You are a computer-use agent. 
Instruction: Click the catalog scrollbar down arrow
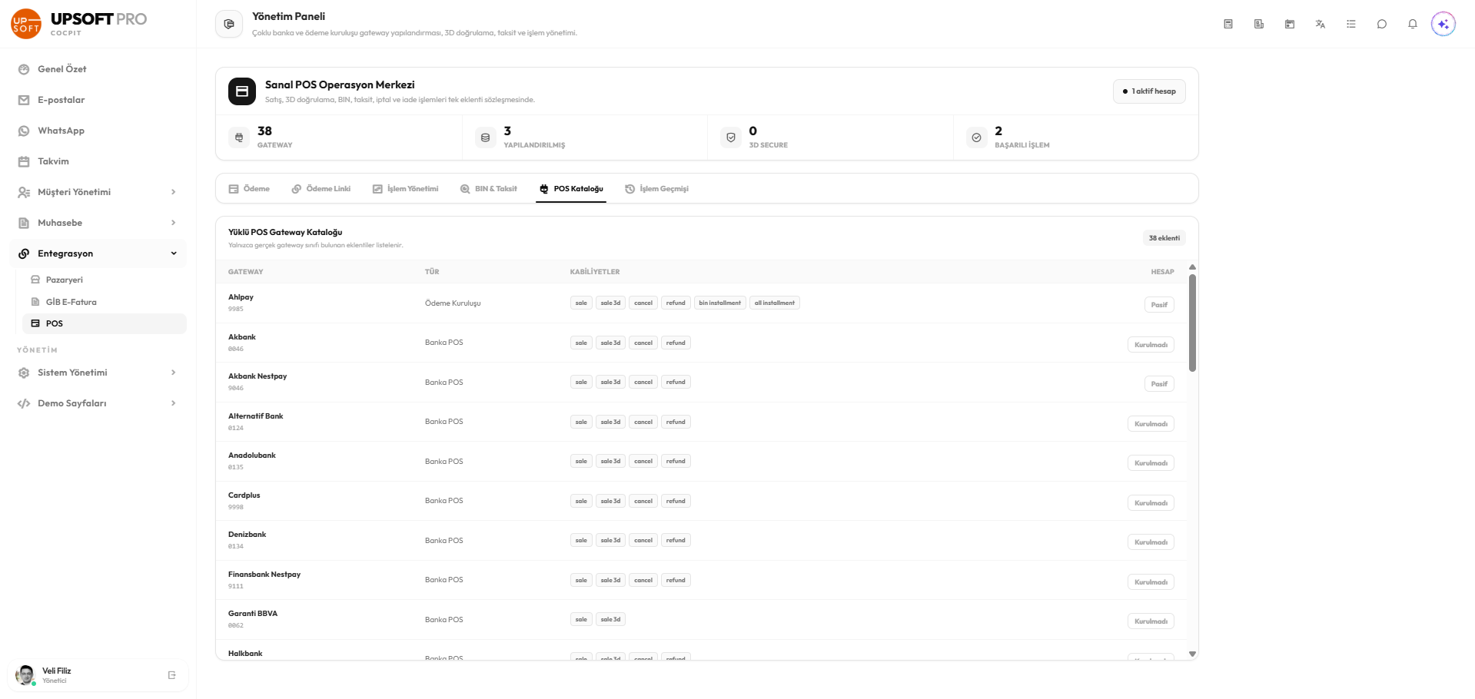point(1192,654)
